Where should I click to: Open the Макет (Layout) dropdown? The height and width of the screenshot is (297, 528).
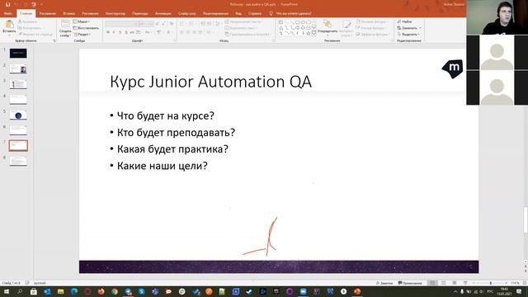[82, 21]
